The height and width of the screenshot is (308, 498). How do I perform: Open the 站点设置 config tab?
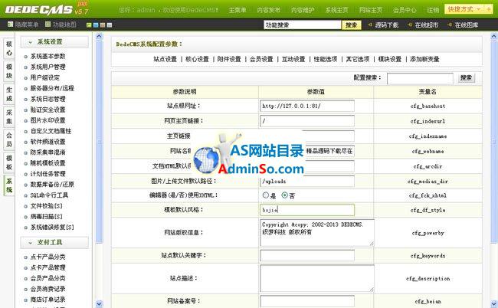coord(165,59)
